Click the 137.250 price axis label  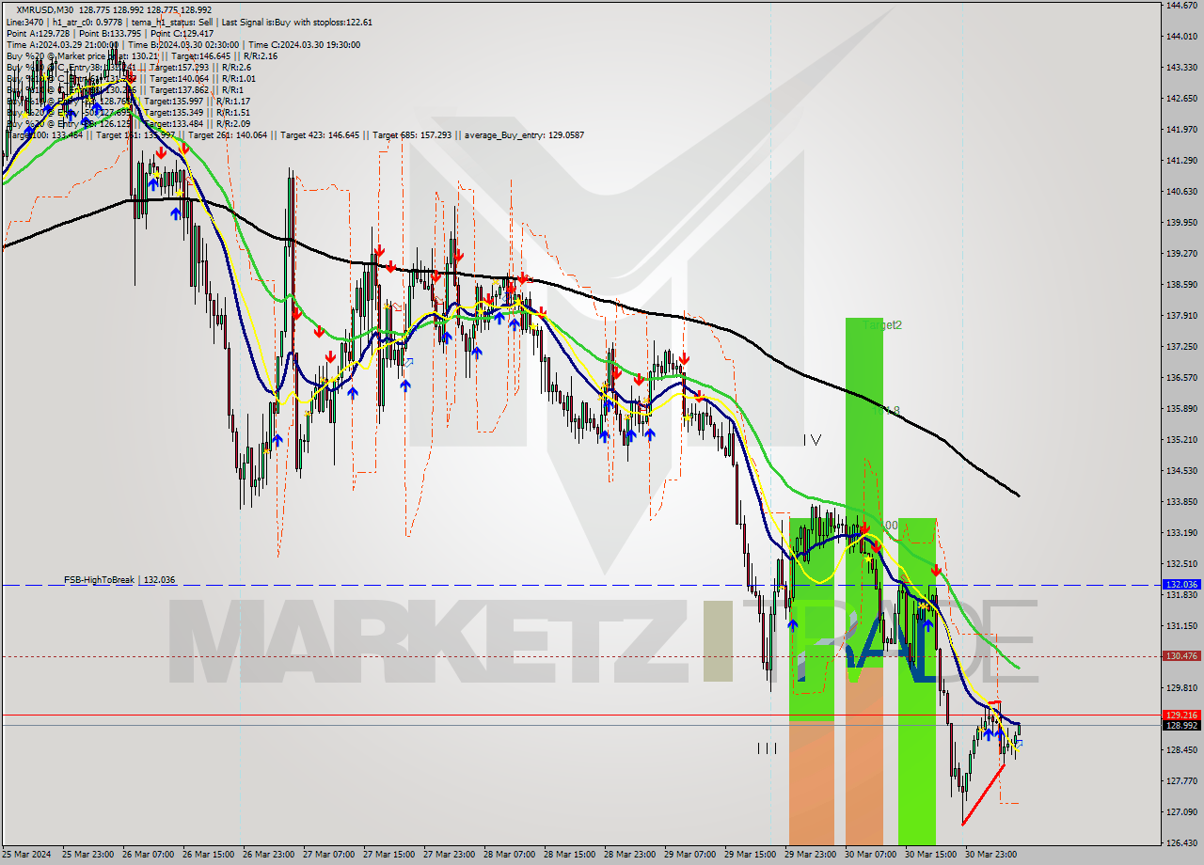click(1181, 347)
